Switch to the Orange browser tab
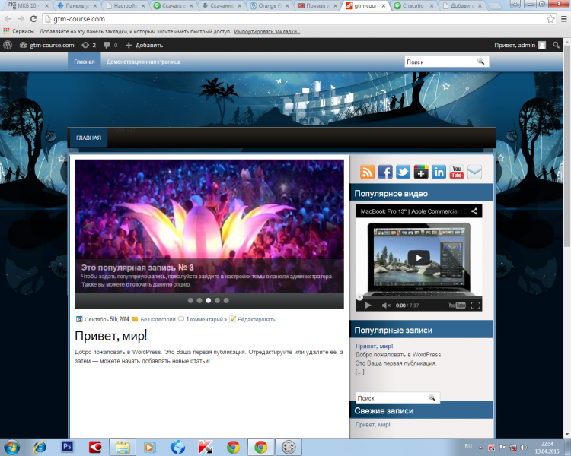The height and width of the screenshot is (456, 571). click(x=270, y=6)
